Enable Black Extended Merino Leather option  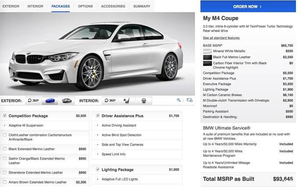tap(5, 149)
